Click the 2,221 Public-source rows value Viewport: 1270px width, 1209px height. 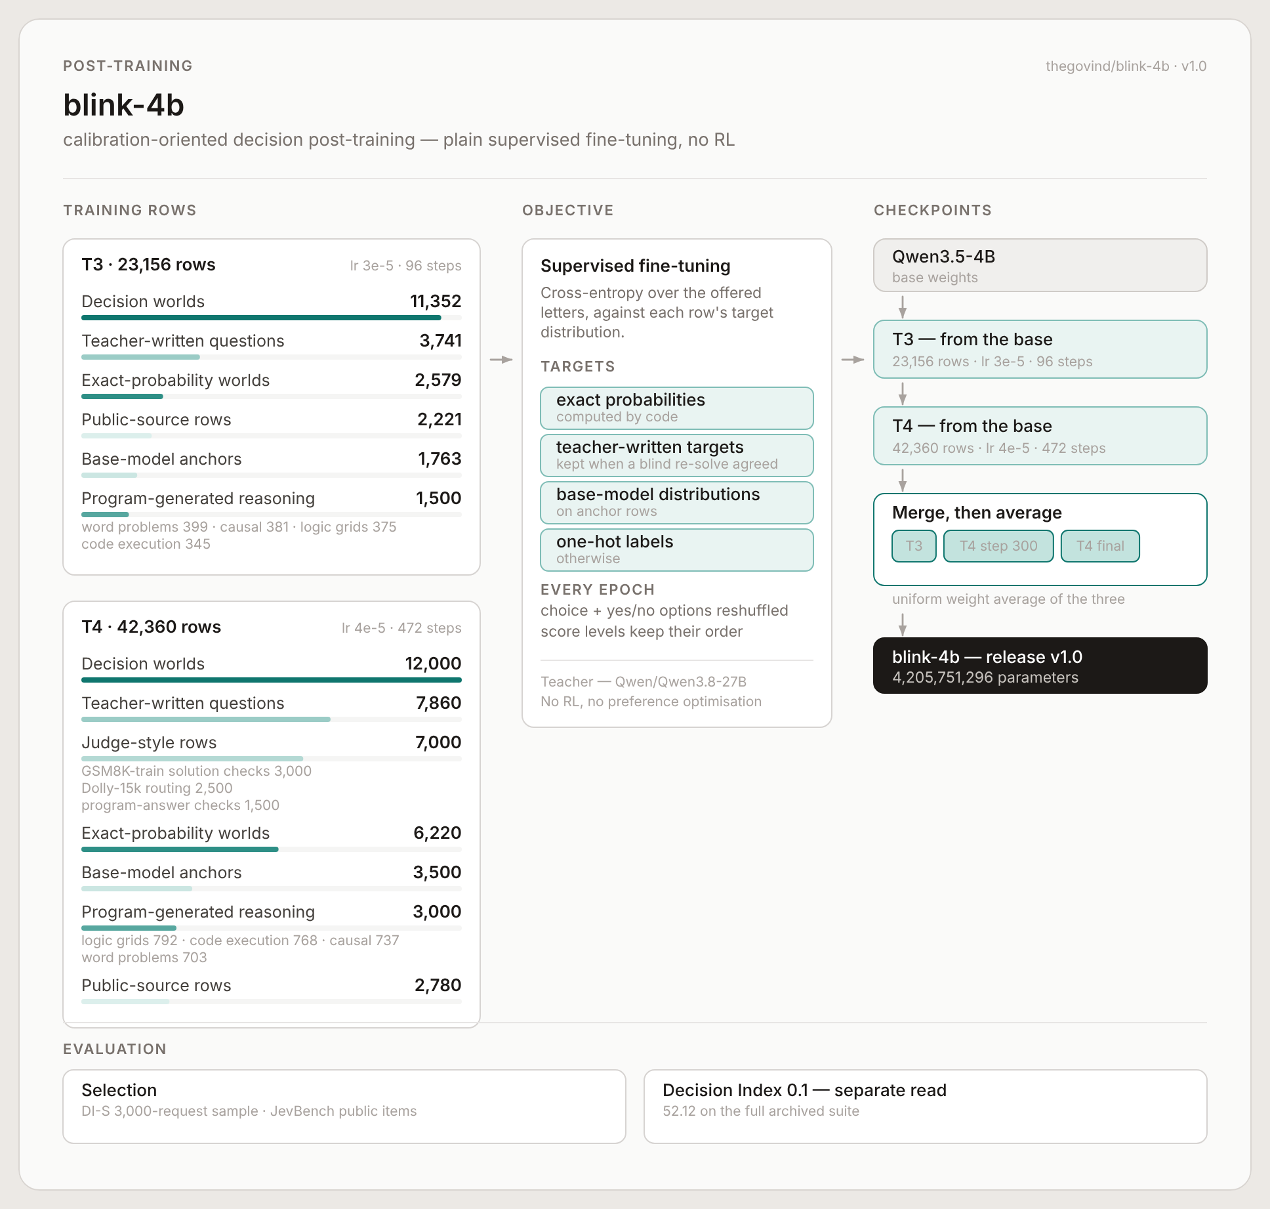coord(440,419)
